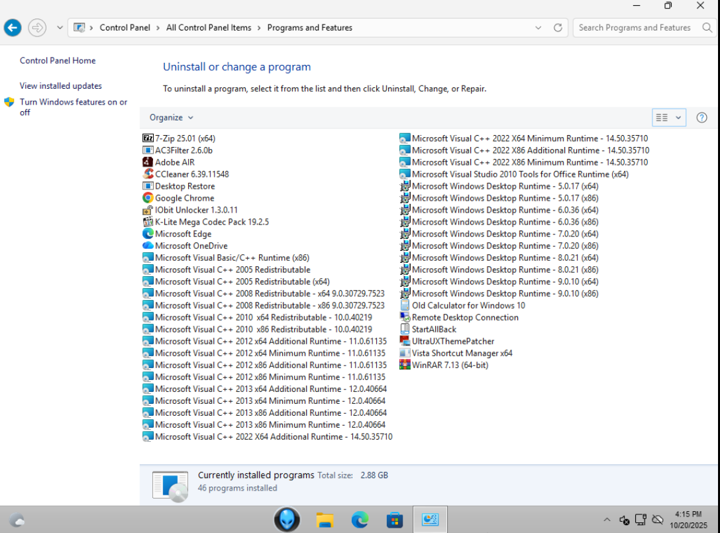Open Turn Windows features on or off
Screen dimensions: 720x533
[74, 107]
